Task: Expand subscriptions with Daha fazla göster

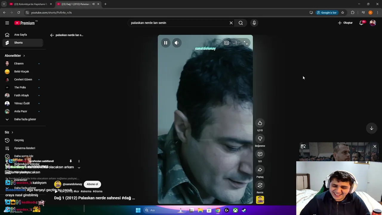Action: click(x=22, y=119)
